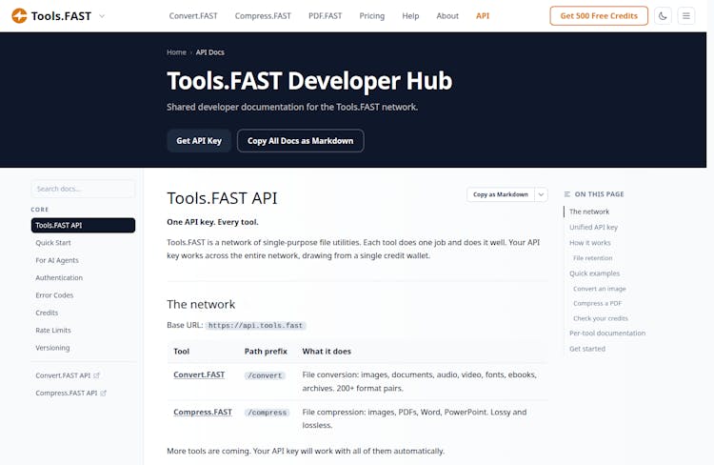The image size is (714, 465).
Task: Jump to Unified API key section
Action: click(x=593, y=227)
